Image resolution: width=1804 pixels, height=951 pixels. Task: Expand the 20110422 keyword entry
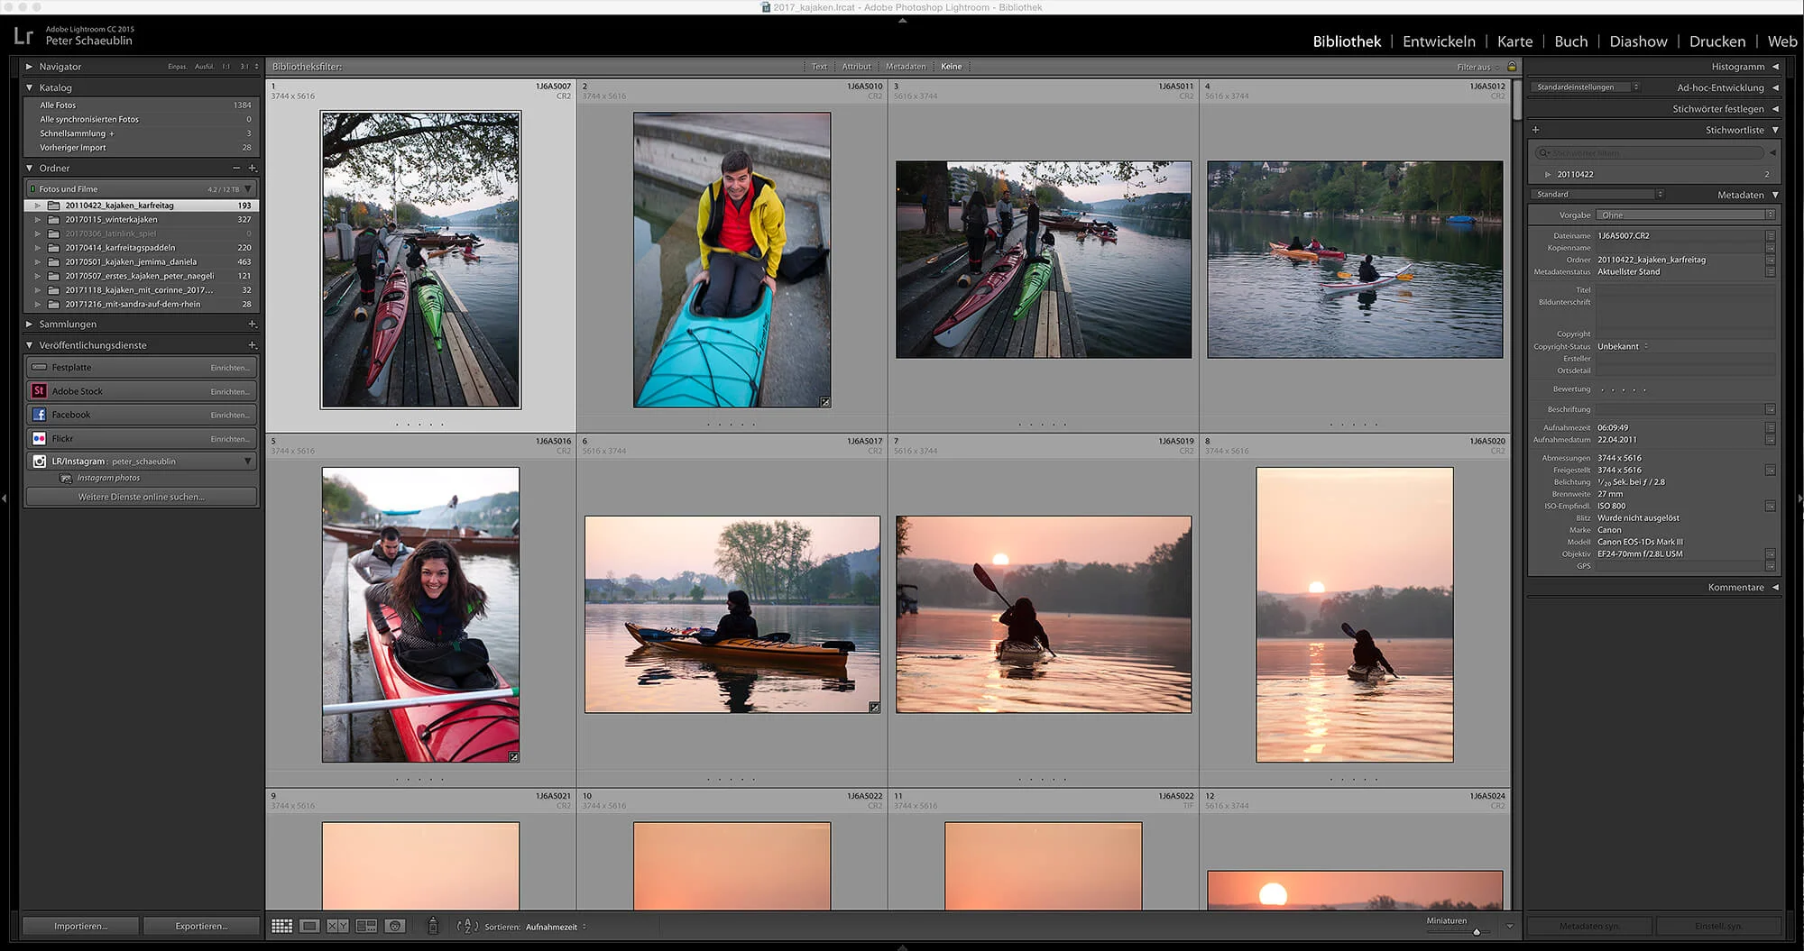tap(1548, 175)
